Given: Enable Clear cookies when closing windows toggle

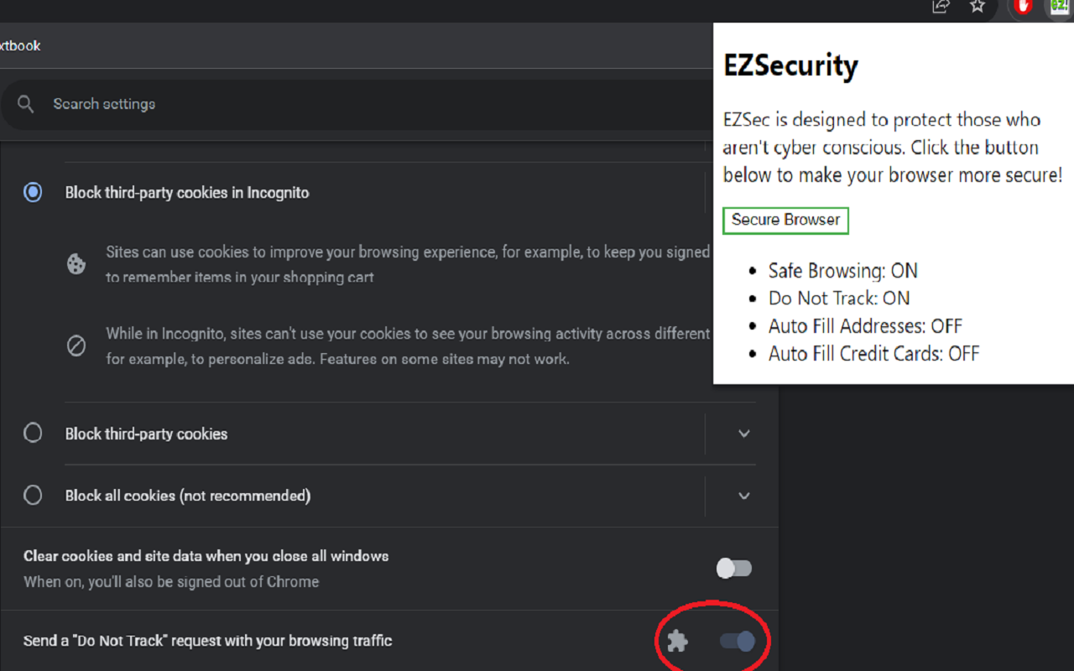Looking at the screenshot, I should point(734,569).
